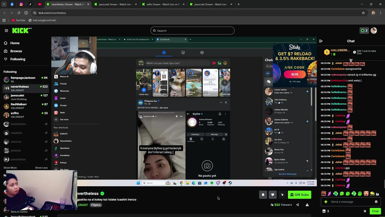Open offline channel choizxc
385x217 pixels.
26,142
